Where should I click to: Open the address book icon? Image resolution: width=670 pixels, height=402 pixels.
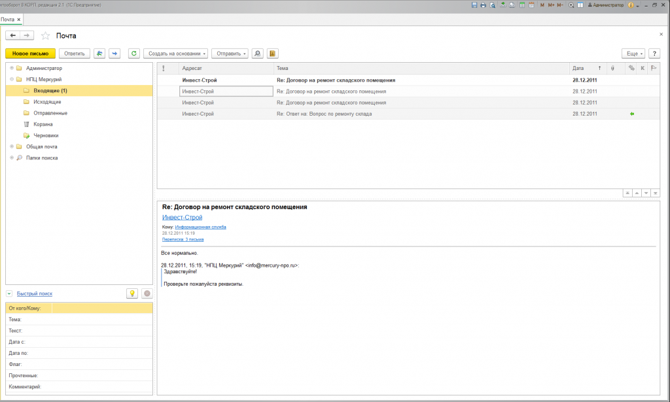pyautogui.click(x=273, y=54)
